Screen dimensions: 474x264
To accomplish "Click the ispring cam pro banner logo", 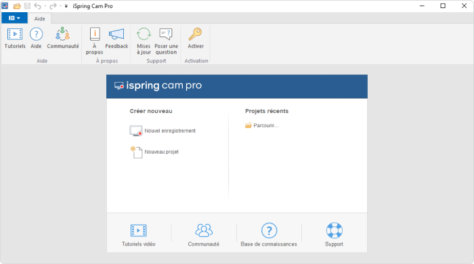I will (x=158, y=86).
